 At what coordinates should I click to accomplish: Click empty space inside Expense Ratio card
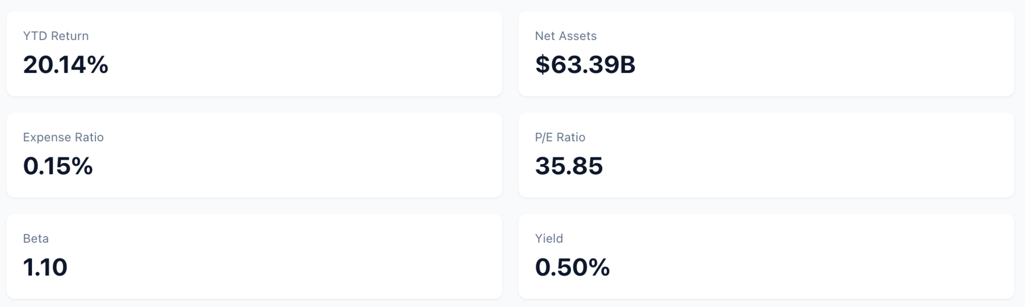tap(320, 155)
